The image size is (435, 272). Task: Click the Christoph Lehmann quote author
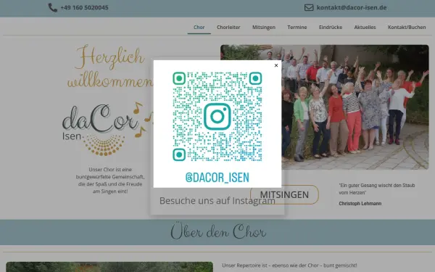click(x=360, y=203)
